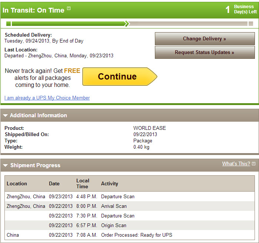Click the green progress bar chevron marker

pyautogui.click(x=127, y=24)
